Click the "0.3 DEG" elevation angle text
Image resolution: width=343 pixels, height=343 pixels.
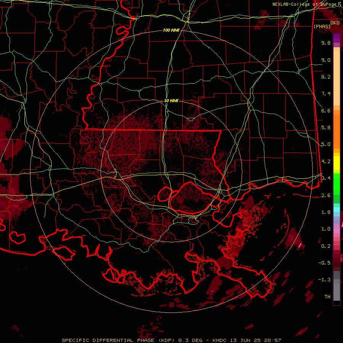[190, 340]
